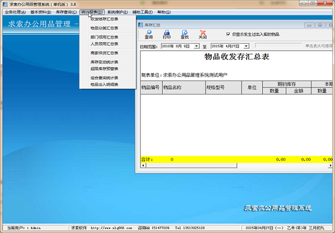The width and height of the screenshot is (335, 233).
Task: Open the start date dropdown 2010年8月9日
Action: (196, 46)
